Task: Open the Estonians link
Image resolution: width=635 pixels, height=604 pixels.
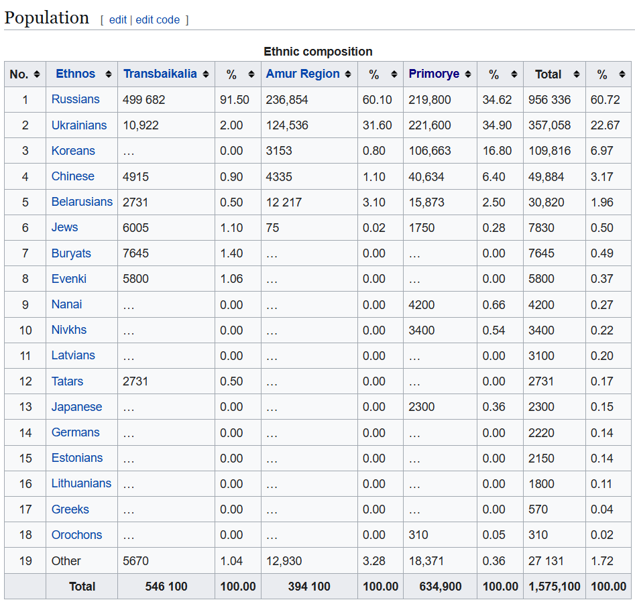Action: 77,458
